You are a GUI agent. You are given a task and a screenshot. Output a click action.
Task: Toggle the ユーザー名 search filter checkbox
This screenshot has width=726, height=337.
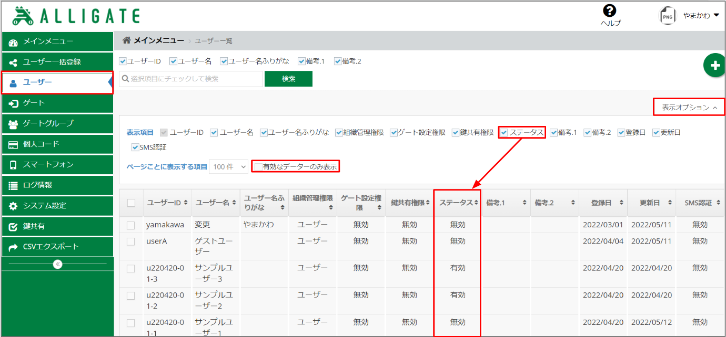[173, 61]
